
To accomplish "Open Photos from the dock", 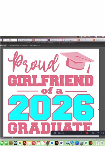I will pyautogui.click(x=20, y=143).
